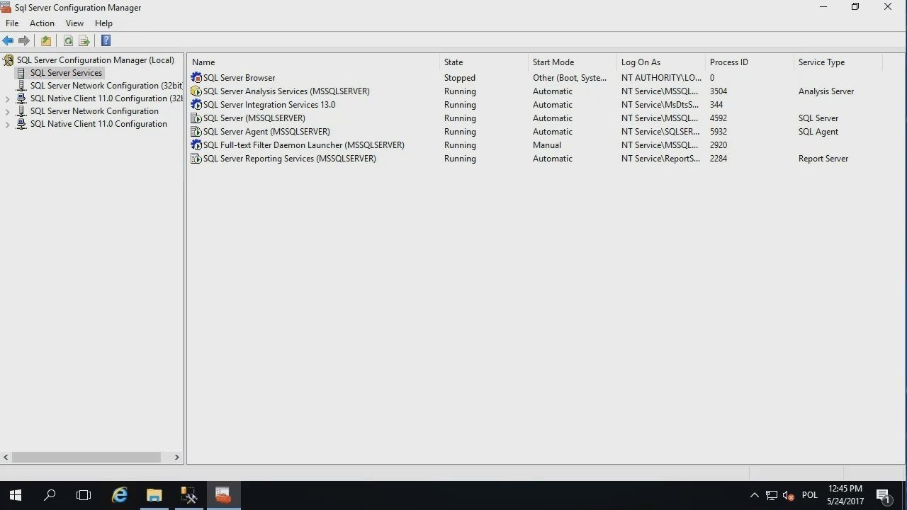Click the left scroll arrow of the tree pane
Viewport: 907px width, 510px height.
coord(6,458)
